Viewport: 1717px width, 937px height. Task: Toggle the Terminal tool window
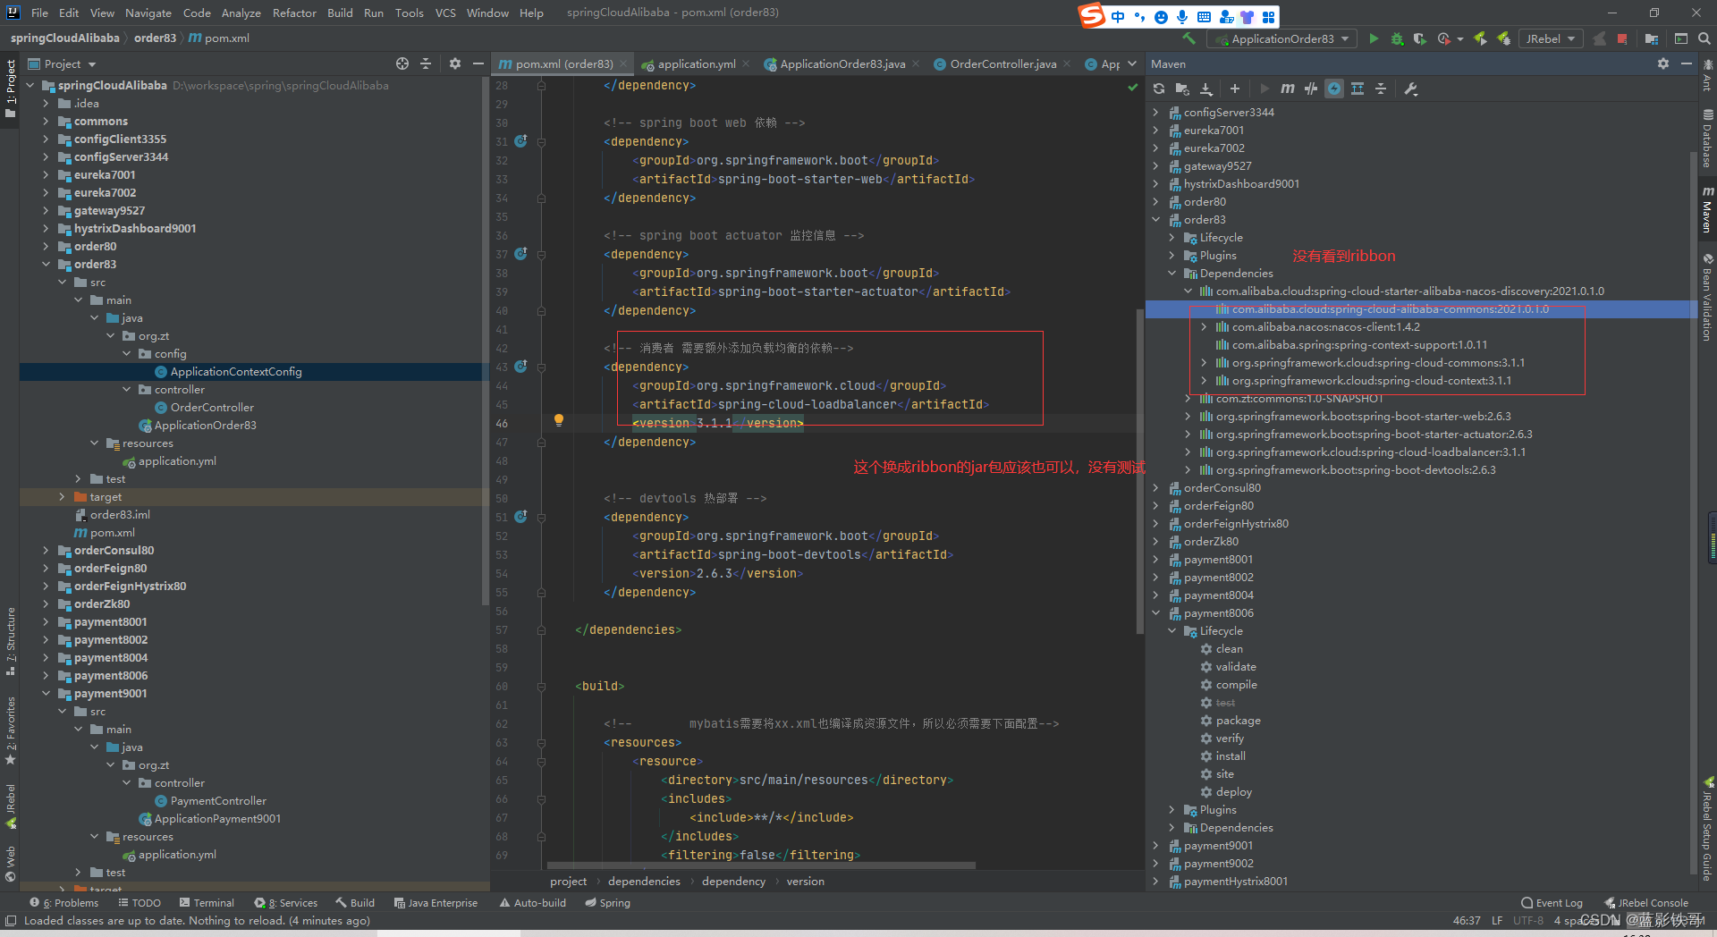point(207,903)
